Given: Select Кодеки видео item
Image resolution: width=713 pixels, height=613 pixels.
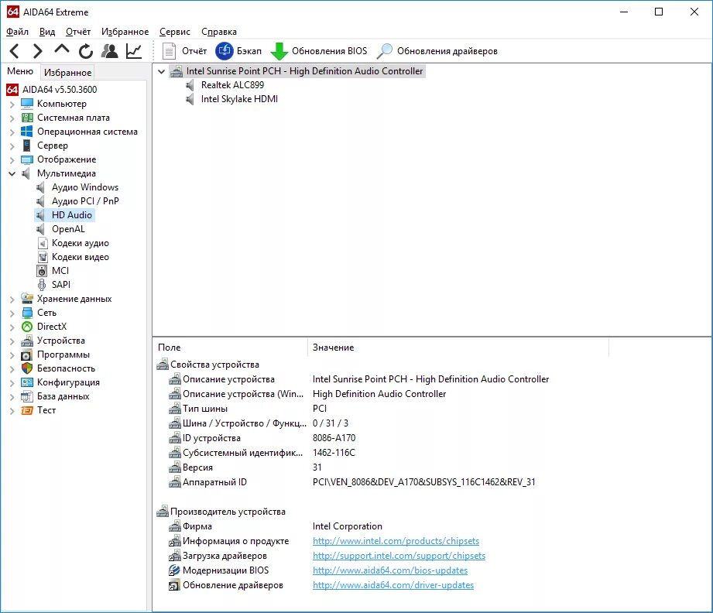Looking at the screenshot, I should (80, 257).
